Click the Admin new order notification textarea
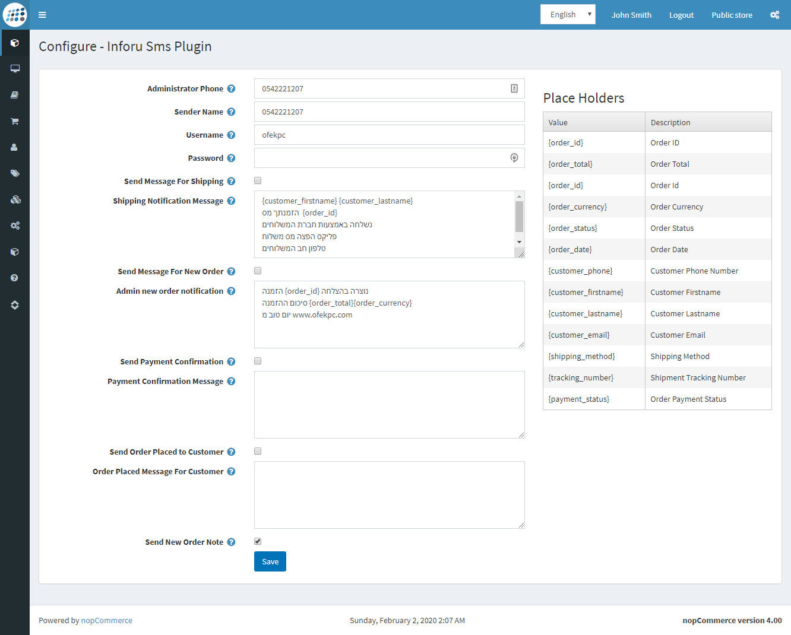The height and width of the screenshot is (635, 791). [390, 315]
